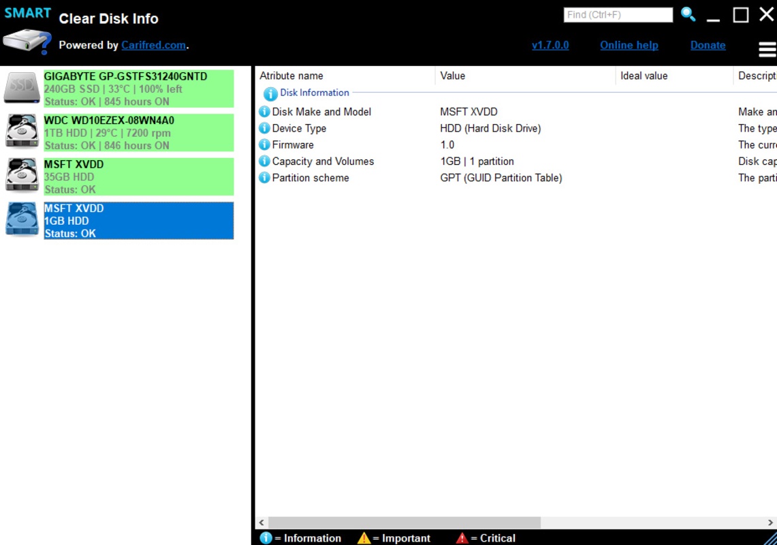Select the WDC WD10EZEX hard drive icon
Screen dimensions: 777x545
pyautogui.click(x=21, y=131)
